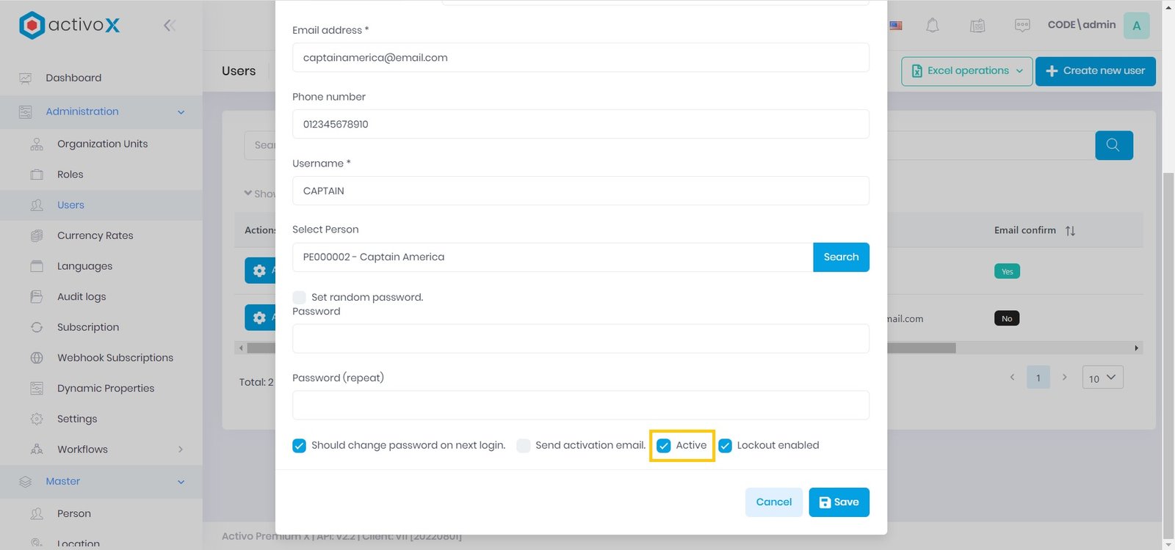1175x550 pixels.
Task: Save the user form
Action: point(839,502)
